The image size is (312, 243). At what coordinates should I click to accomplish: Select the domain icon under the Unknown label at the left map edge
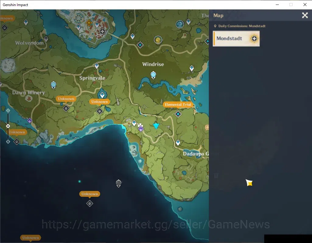17,142
